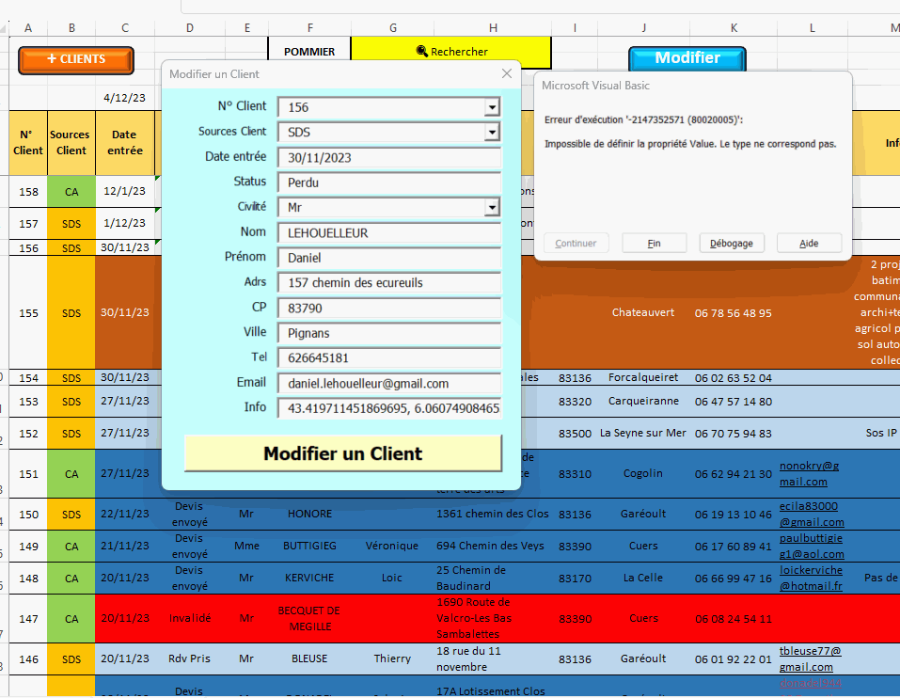Click the POMMIER search cell
The width and height of the screenshot is (900, 698).
pyautogui.click(x=309, y=52)
